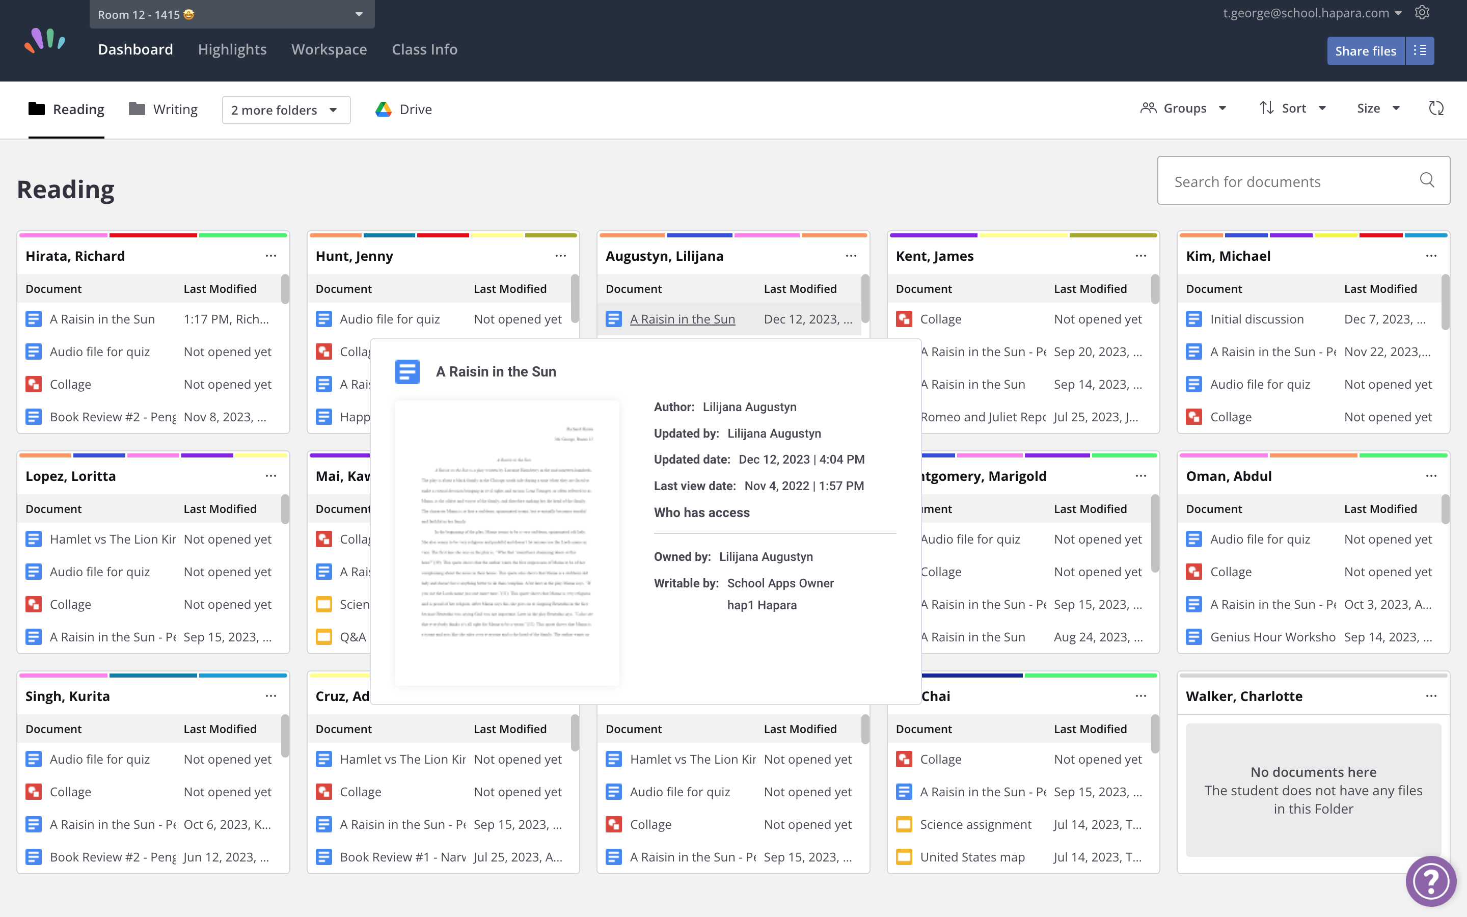
Task: Open the Highlights section
Action: coord(233,49)
